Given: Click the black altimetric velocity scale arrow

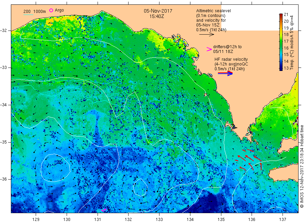Looking at the screenshot, I should pyautogui.click(x=207, y=35).
